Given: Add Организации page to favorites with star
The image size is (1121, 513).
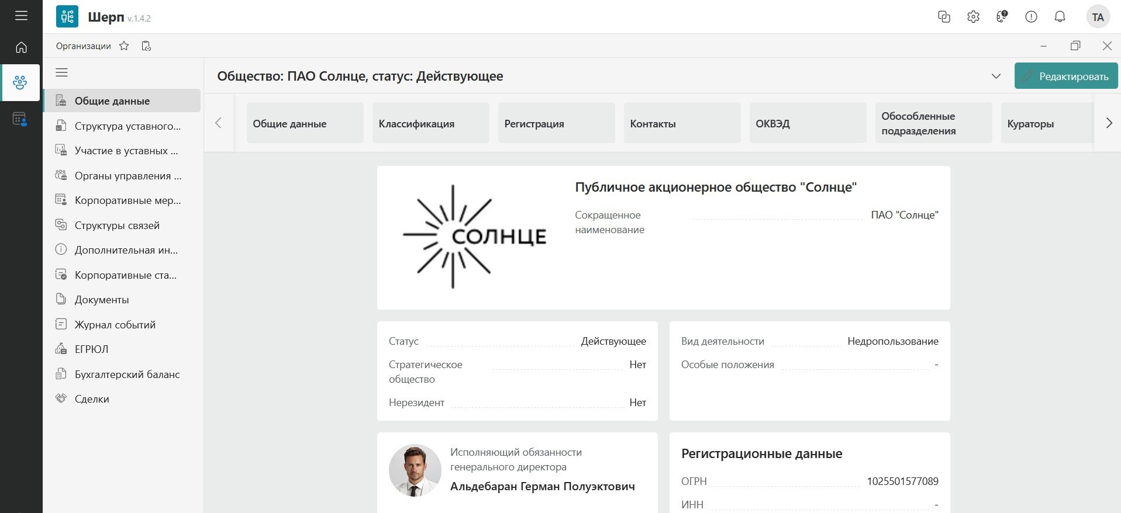Looking at the screenshot, I should pos(124,46).
